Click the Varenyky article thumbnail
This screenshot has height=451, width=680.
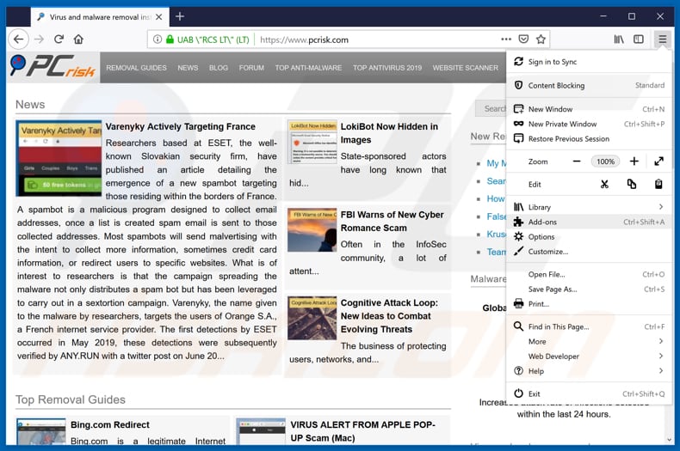59,158
